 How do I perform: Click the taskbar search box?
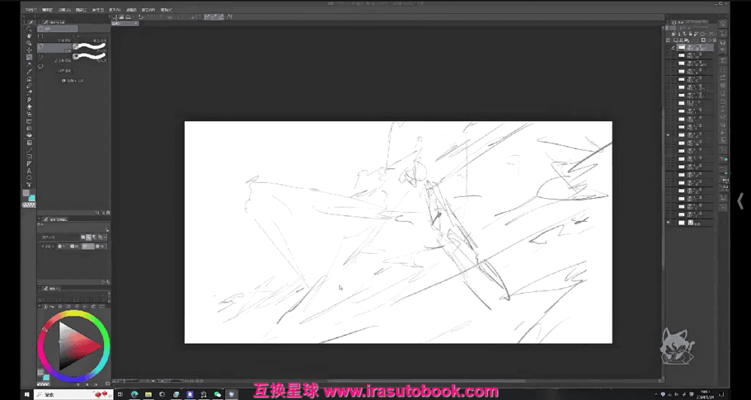click(x=73, y=395)
